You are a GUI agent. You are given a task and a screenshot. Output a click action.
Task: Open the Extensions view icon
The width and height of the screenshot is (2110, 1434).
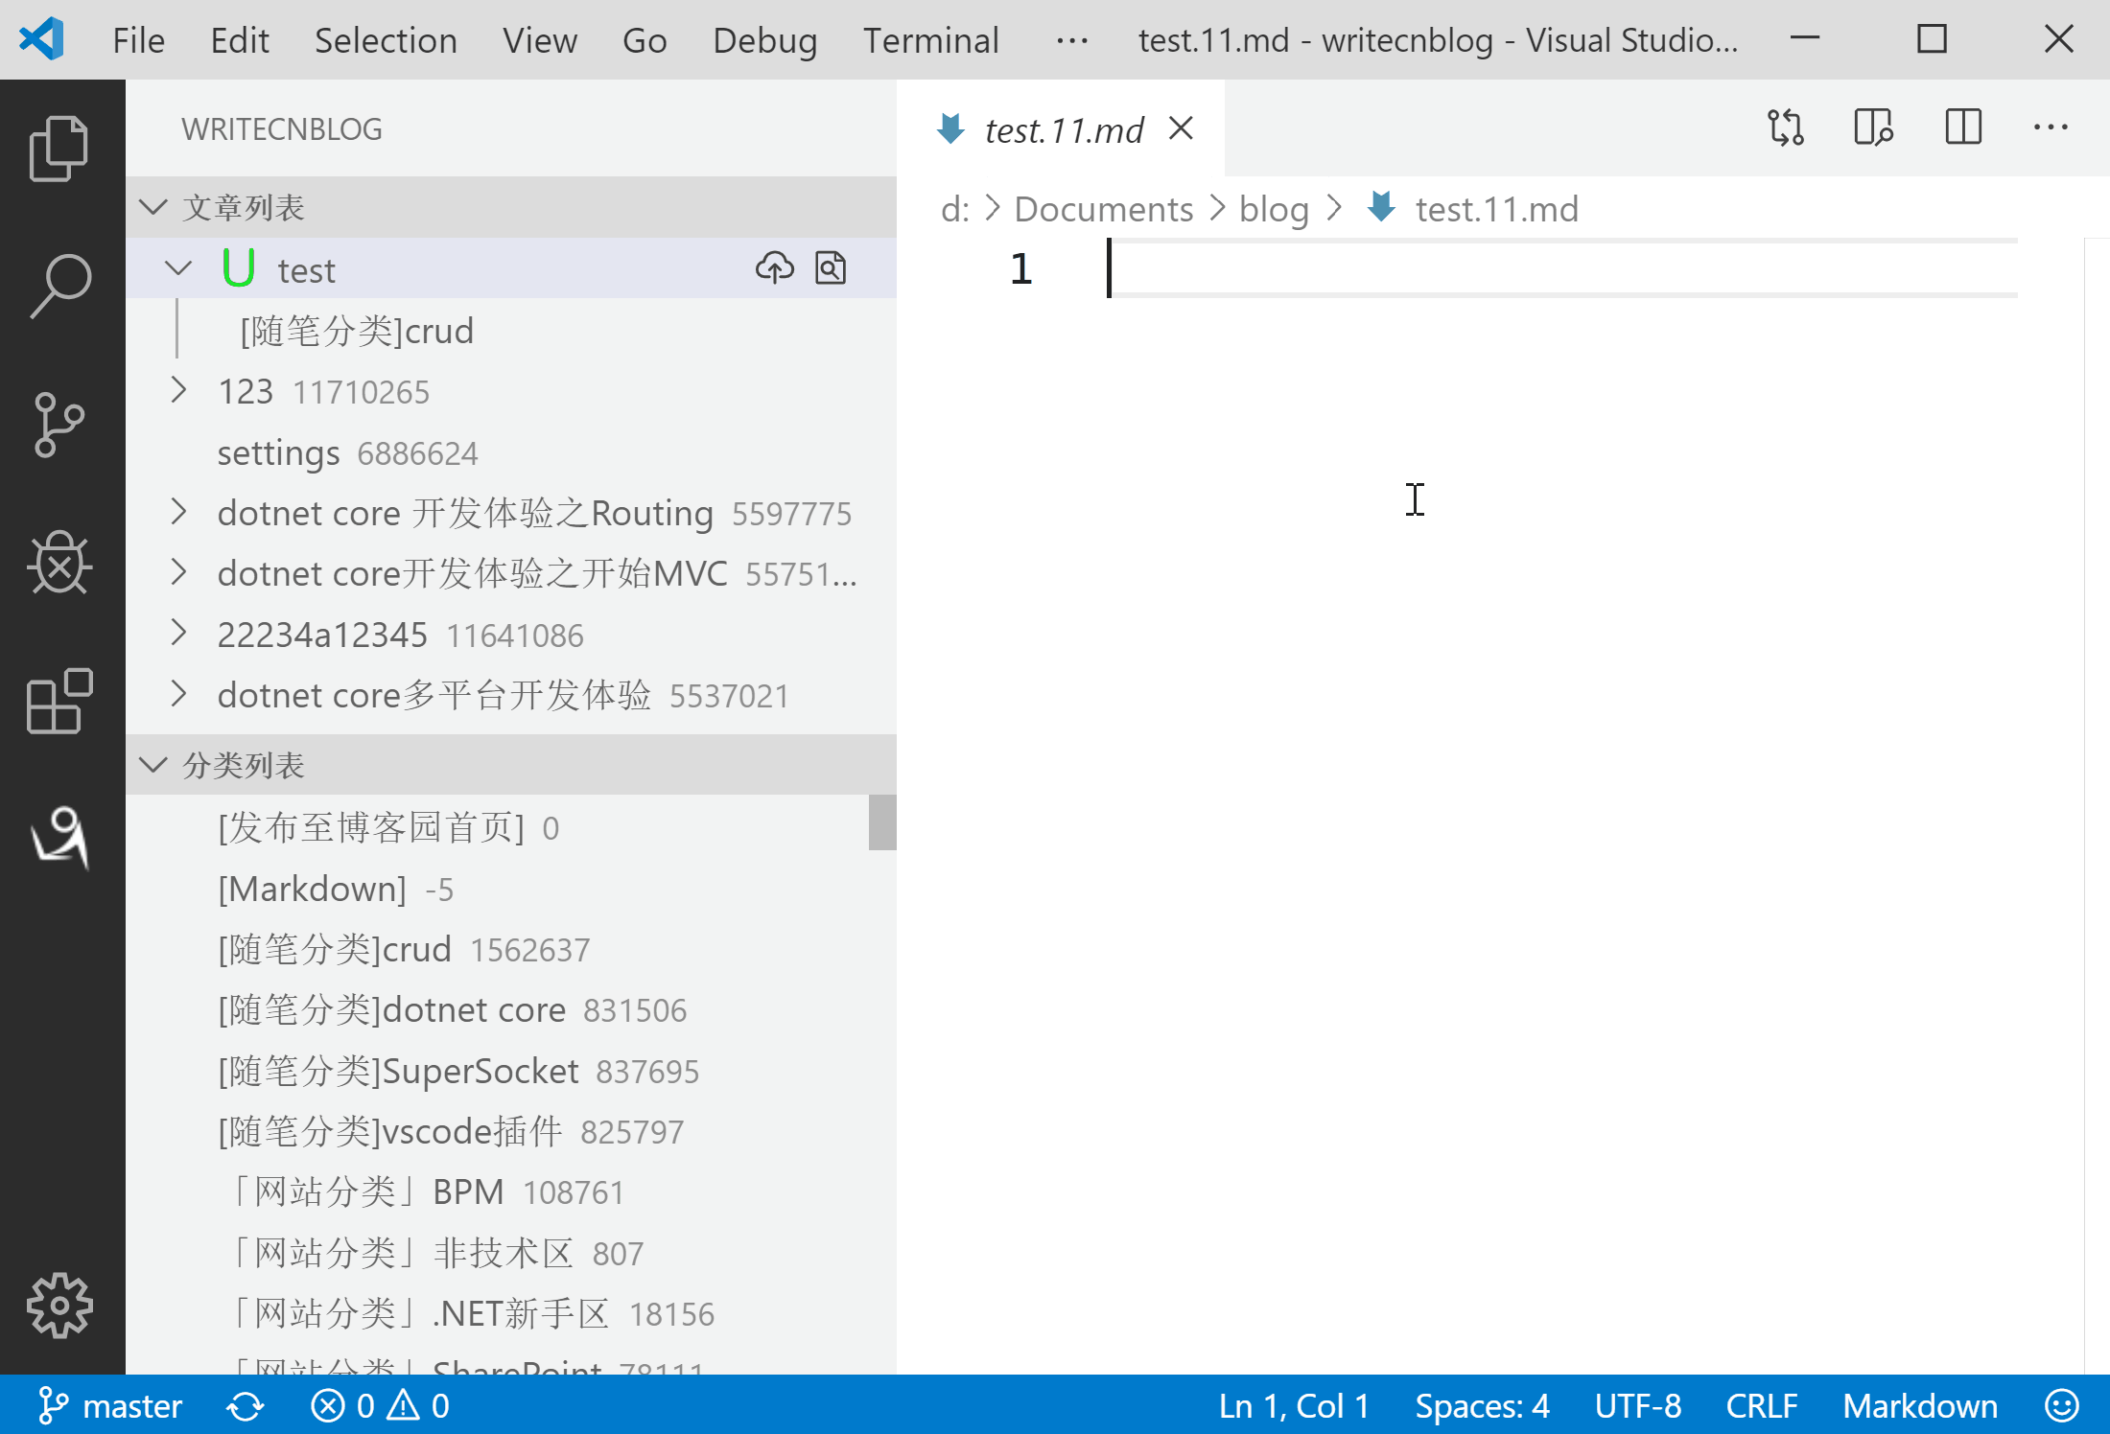click(x=59, y=701)
